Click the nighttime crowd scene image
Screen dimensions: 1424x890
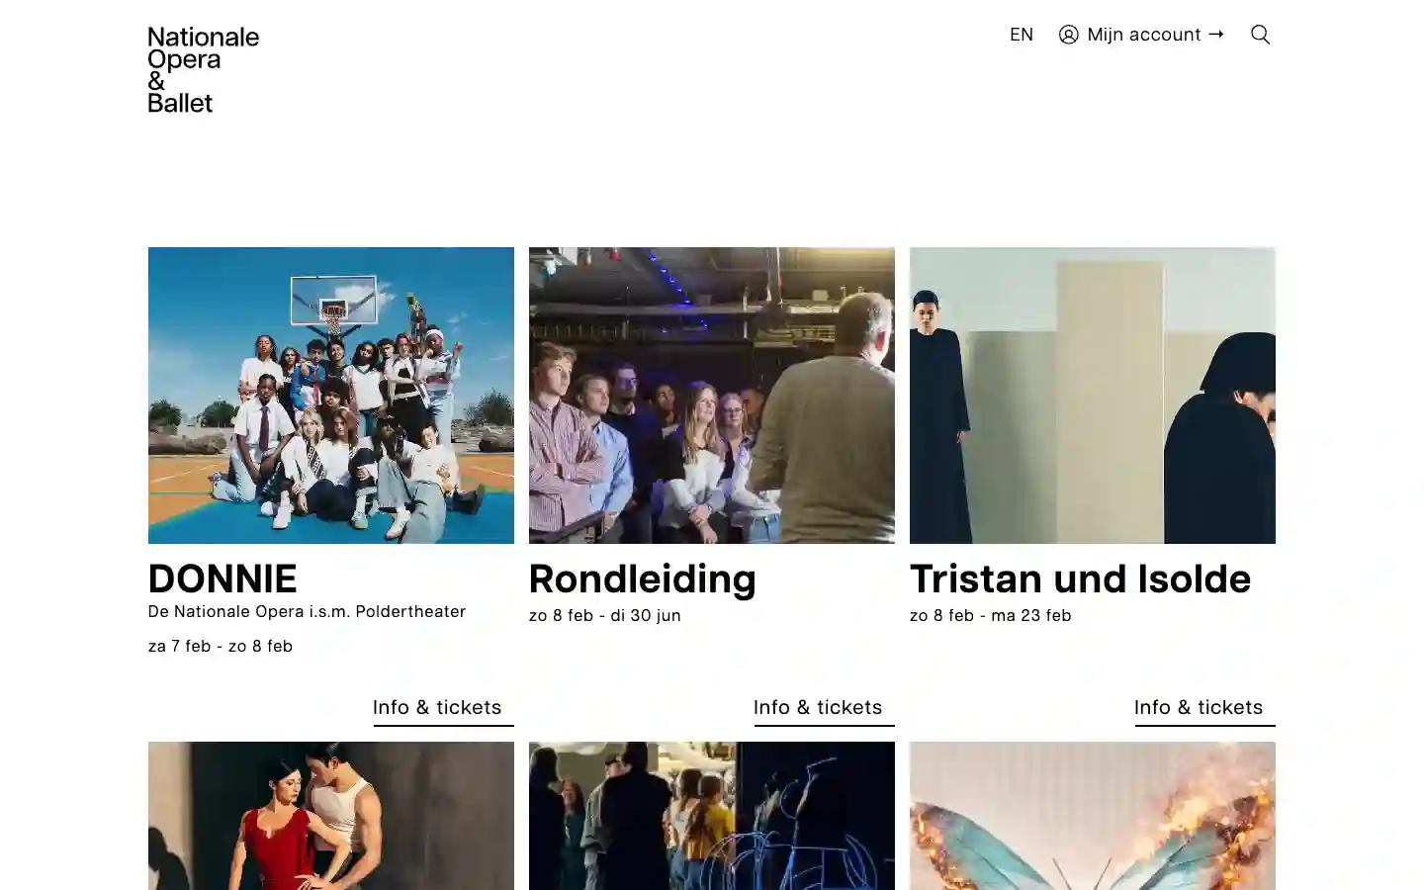(711, 816)
